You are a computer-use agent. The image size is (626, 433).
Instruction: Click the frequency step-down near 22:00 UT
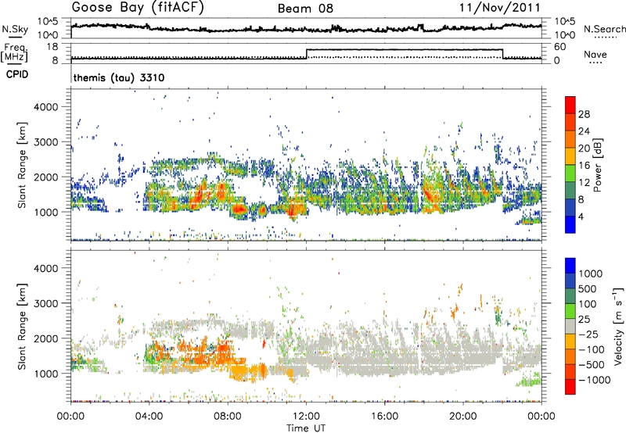[x=502, y=54]
